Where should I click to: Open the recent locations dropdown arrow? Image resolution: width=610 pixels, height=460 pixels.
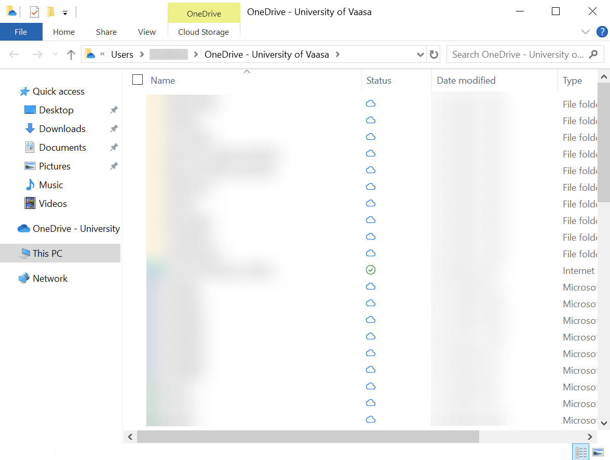point(56,55)
